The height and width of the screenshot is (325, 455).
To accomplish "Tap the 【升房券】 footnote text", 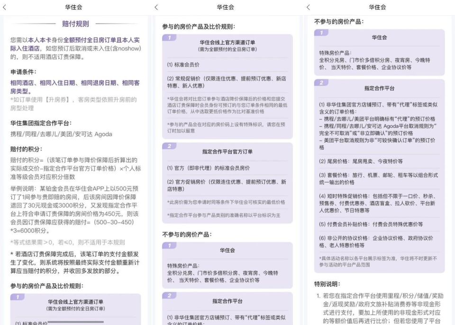I will [74, 104].
